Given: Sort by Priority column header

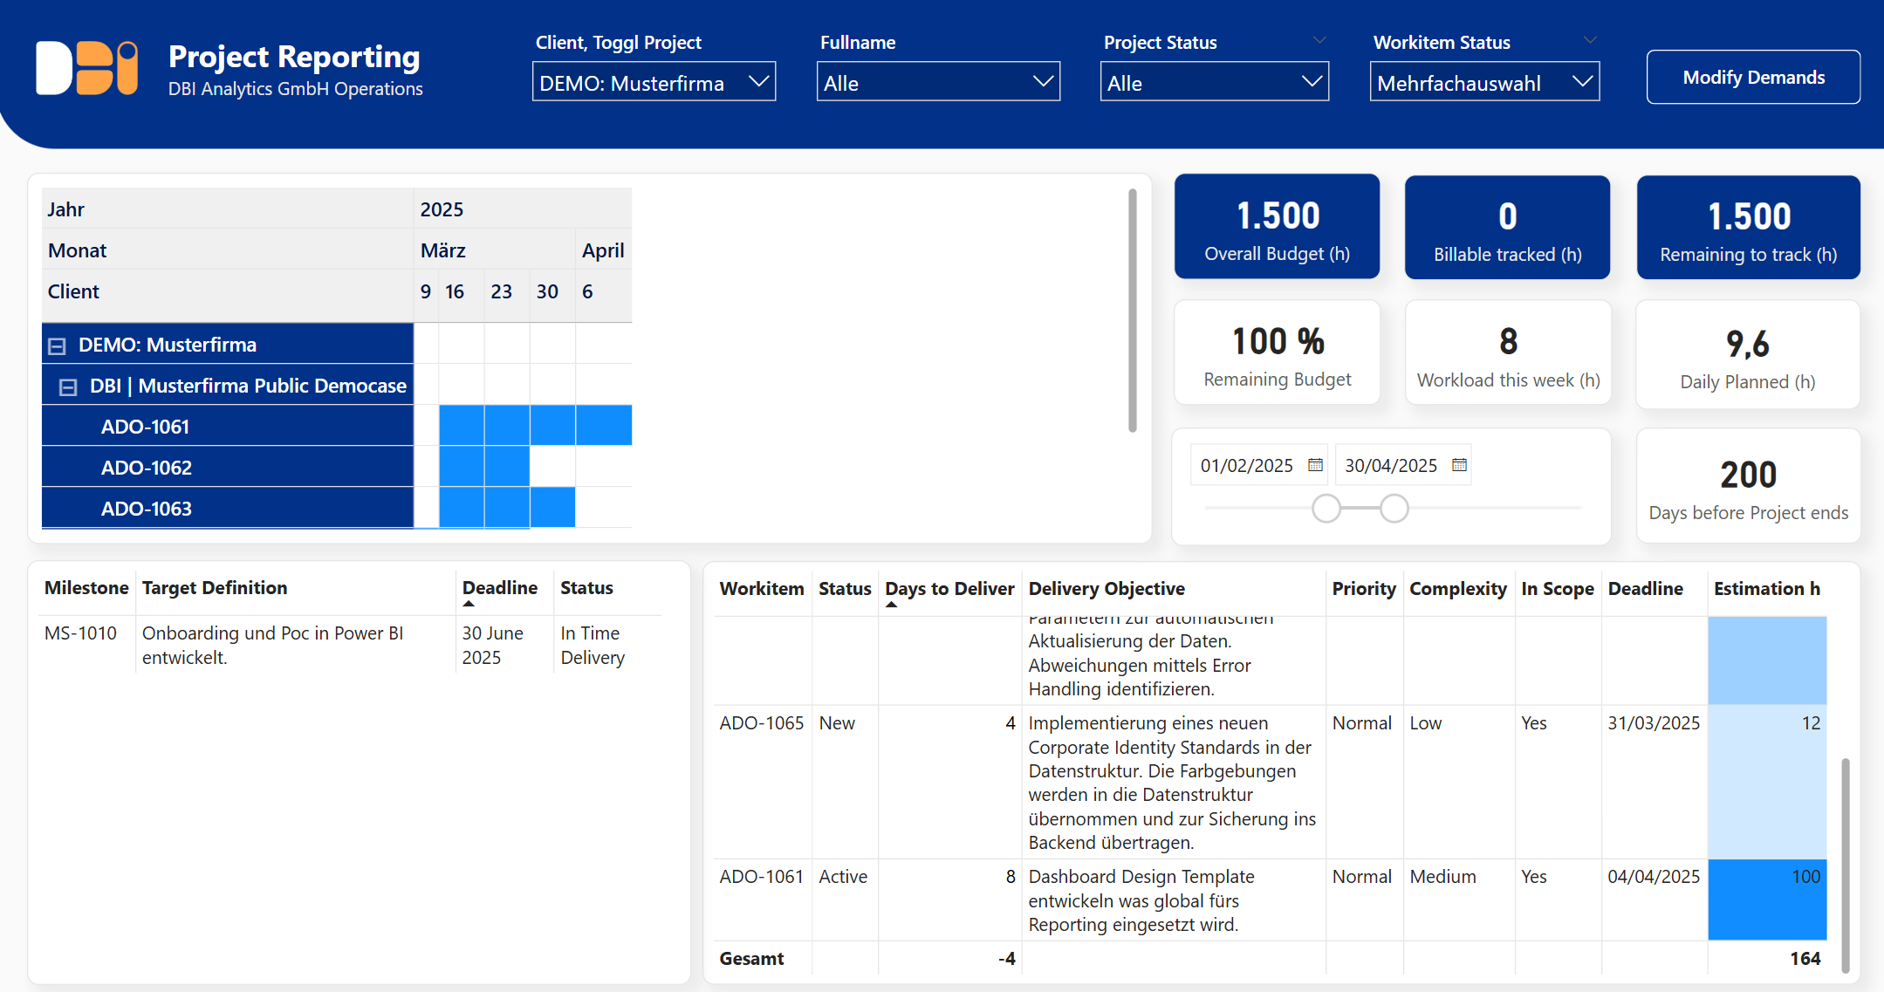Looking at the screenshot, I should [x=1364, y=589].
